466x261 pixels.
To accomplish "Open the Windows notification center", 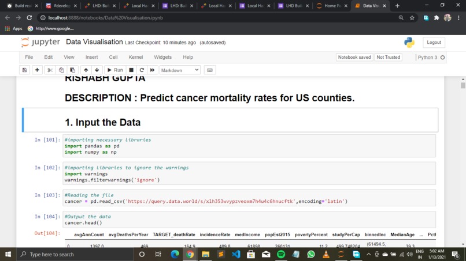I will point(456,254).
